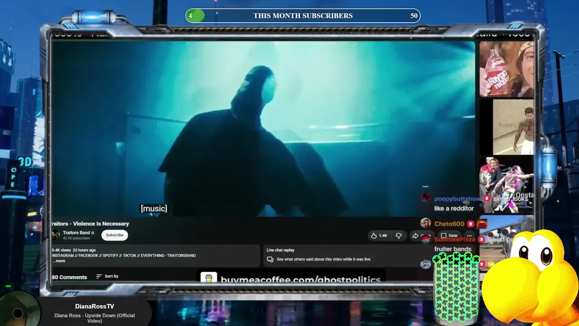Click the Share arrow button
The image size is (579, 326).
[415, 235]
